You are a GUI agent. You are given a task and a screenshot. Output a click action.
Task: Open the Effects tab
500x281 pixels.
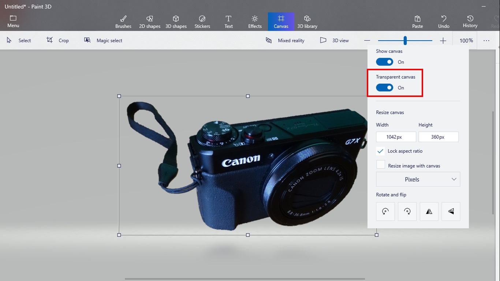(x=255, y=22)
